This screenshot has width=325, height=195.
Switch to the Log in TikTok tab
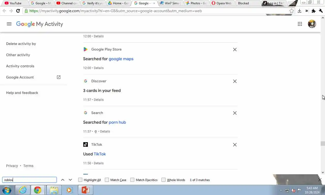pyautogui.click(x=274, y=3)
